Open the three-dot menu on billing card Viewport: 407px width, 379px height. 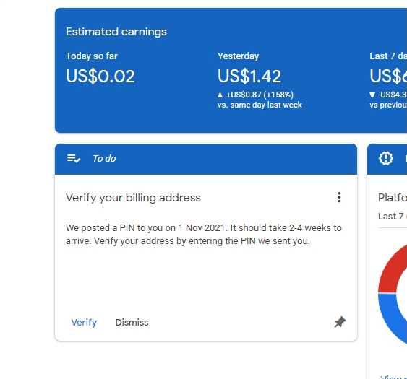pyautogui.click(x=339, y=197)
